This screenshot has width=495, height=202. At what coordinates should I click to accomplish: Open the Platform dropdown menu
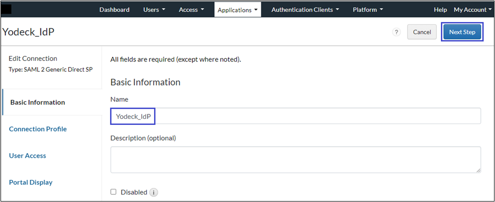point(368,10)
